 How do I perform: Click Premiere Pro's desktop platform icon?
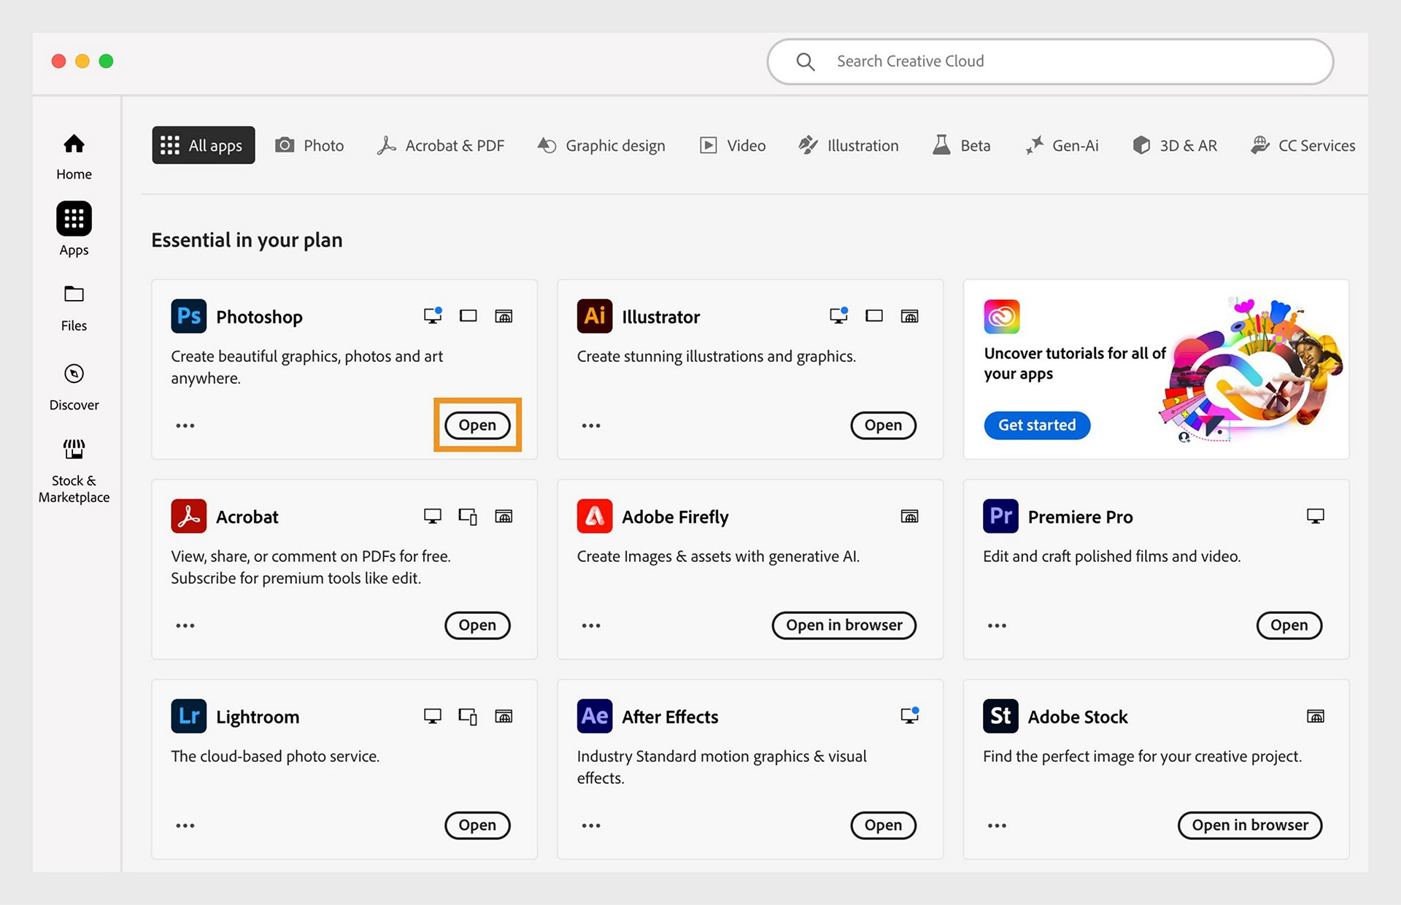(x=1315, y=516)
